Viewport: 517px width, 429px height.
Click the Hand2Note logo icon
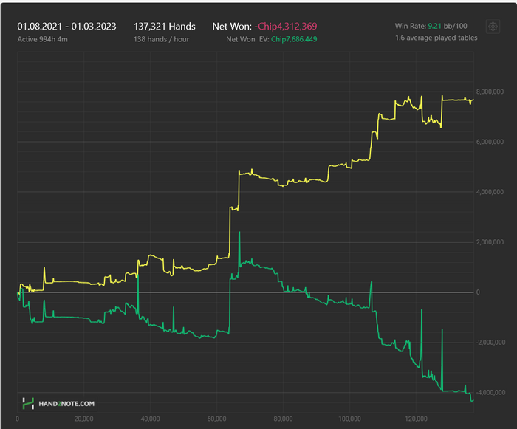pos(28,403)
